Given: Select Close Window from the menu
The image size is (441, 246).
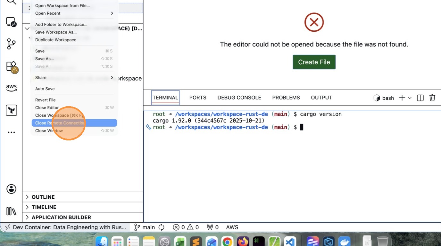Looking at the screenshot, I should coord(74,131).
